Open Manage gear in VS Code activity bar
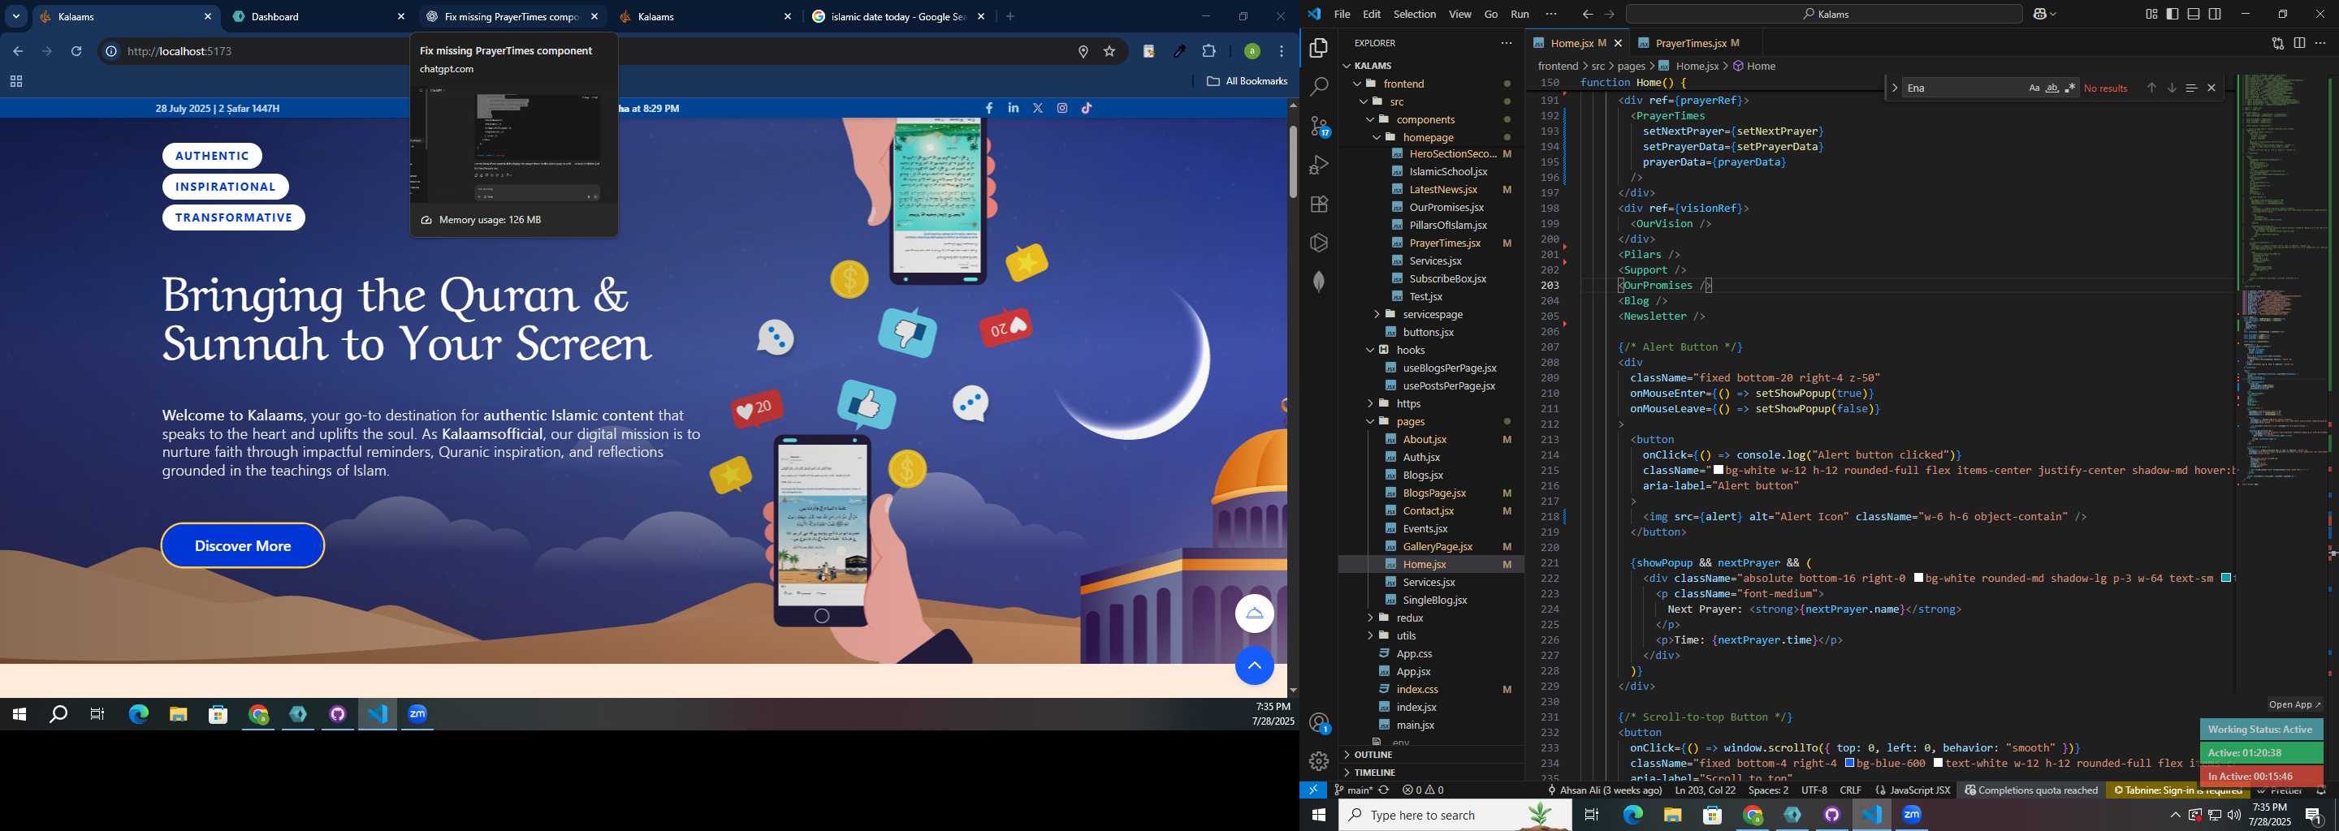Viewport: 2339px width, 831px height. (x=1318, y=761)
